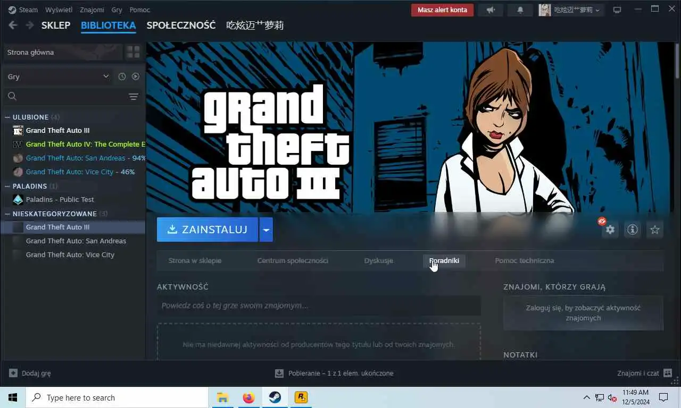This screenshot has width=681, height=408.
Task: Open the announcements megaphone icon
Action: [x=491, y=10]
